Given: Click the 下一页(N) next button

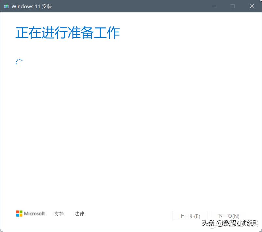Looking at the screenshot, I should [x=228, y=216].
